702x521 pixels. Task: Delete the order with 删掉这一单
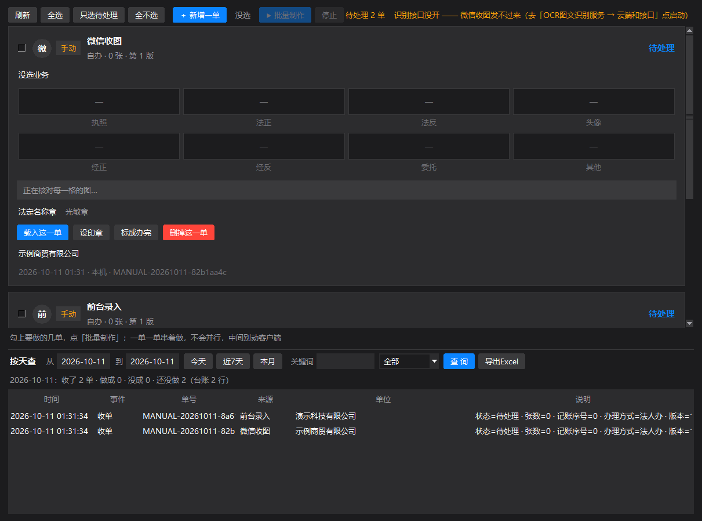[x=188, y=233]
